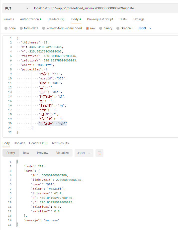The image size is (178, 230).
Task: Switch to the Tests tab
Action: point(123,19)
